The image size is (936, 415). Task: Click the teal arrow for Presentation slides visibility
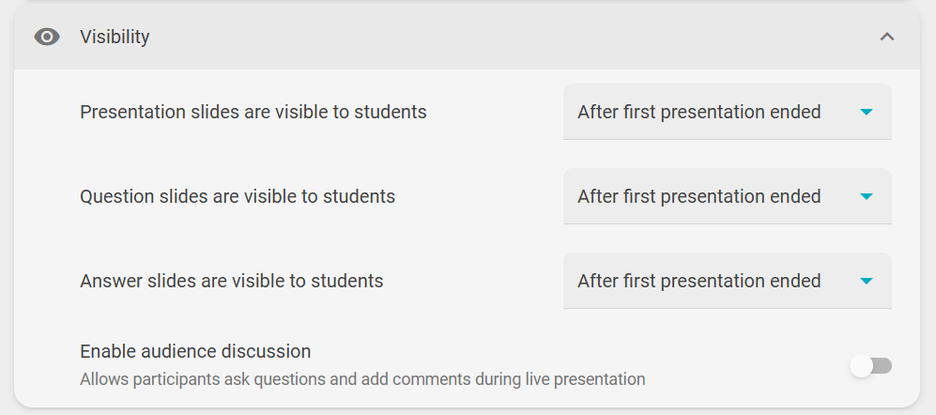point(867,112)
